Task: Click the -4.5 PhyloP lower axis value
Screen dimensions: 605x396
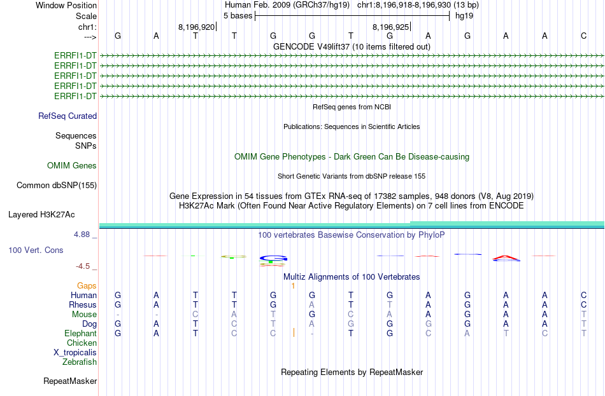Action: 83,266
